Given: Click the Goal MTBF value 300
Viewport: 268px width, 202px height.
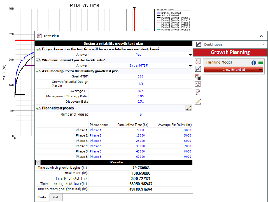Looking at the screenshot, I should pos(140,76).
